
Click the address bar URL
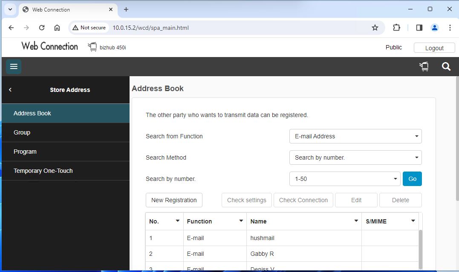pyautogui.click(x=151, y=28)
